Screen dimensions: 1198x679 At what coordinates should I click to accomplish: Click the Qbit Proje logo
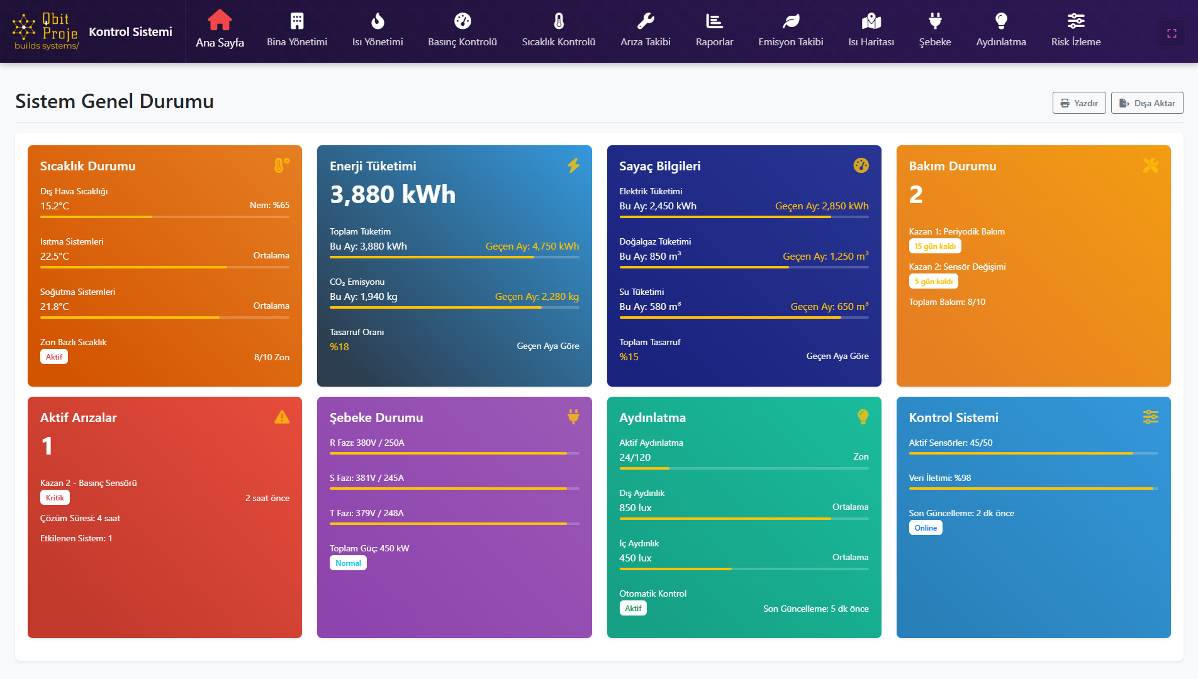click(46, 31)
